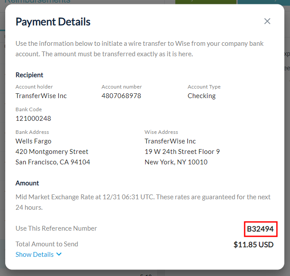Select the $11.85 USD total amount
The width and height of the screenshot is (290, 276).
pyautogui.click(x=253, y=245)
